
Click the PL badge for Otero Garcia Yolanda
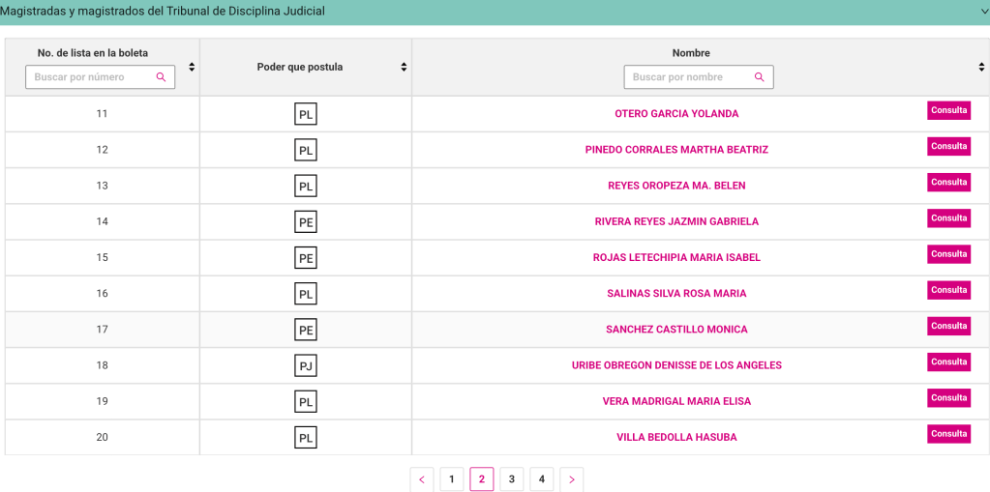click(306, 114)
